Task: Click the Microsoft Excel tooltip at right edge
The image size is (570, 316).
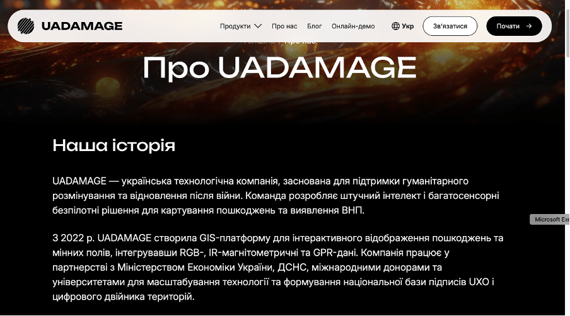Action: click(x=551, y=219)
